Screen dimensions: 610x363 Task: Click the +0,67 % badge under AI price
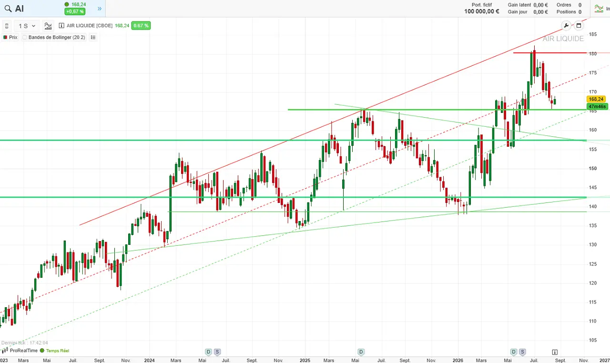75,11
